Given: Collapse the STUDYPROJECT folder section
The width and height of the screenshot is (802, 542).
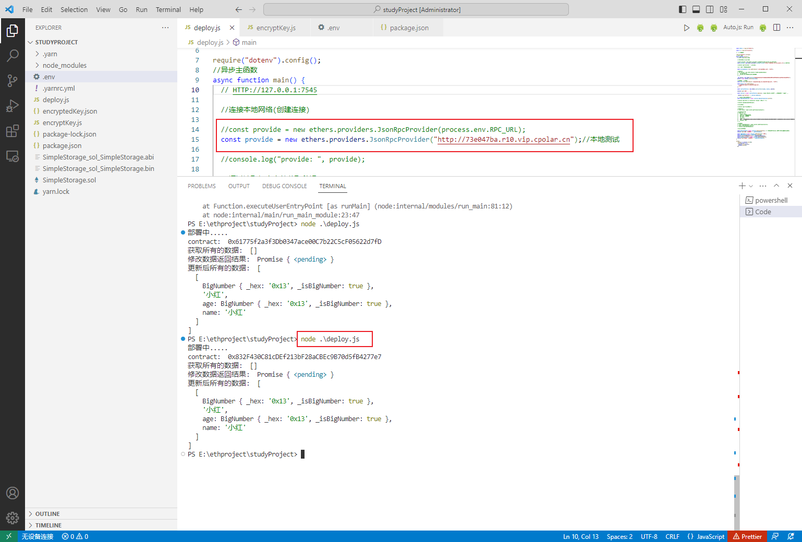Looking at the screenshot, I should coord(56,42).
